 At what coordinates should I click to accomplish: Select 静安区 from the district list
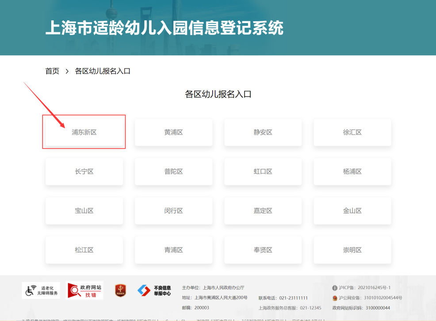coord(263,132)
